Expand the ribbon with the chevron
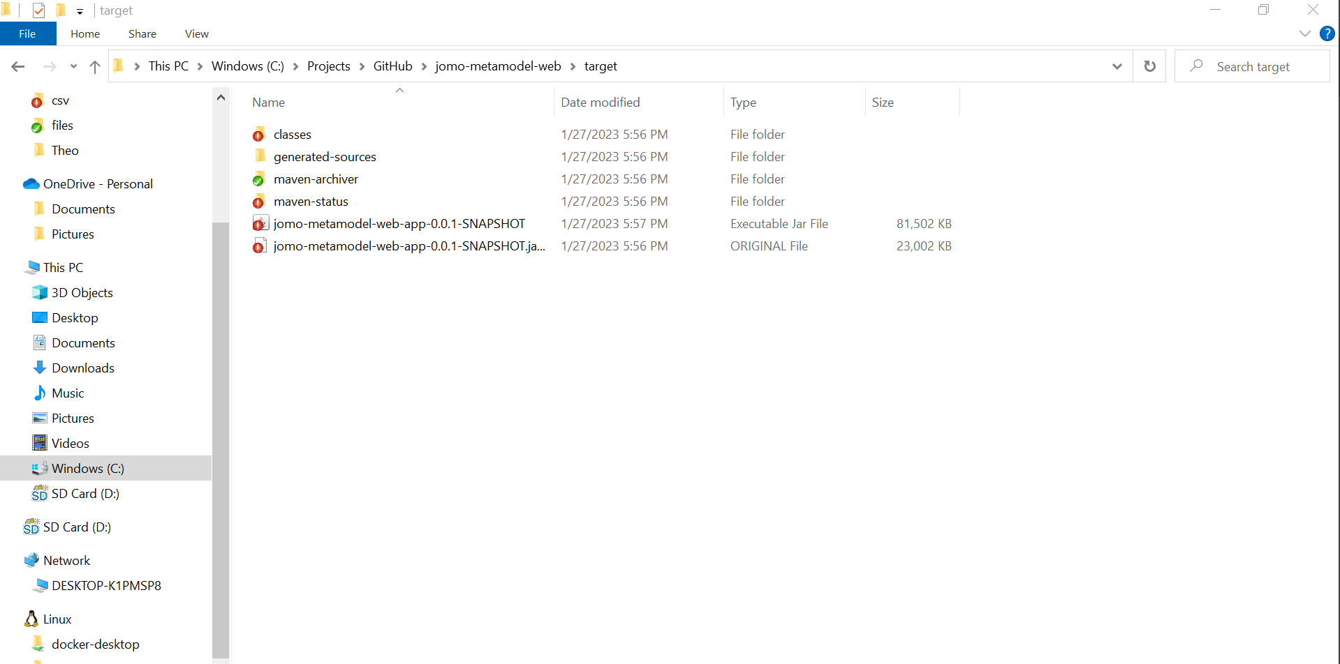 (1304, 33)
